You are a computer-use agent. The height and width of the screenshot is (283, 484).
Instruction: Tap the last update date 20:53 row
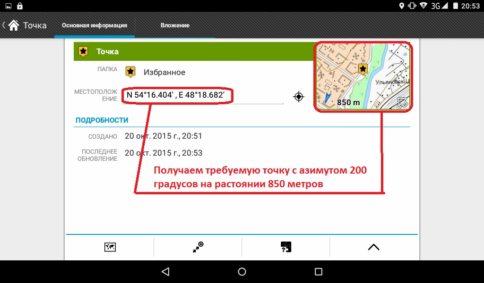163,153
